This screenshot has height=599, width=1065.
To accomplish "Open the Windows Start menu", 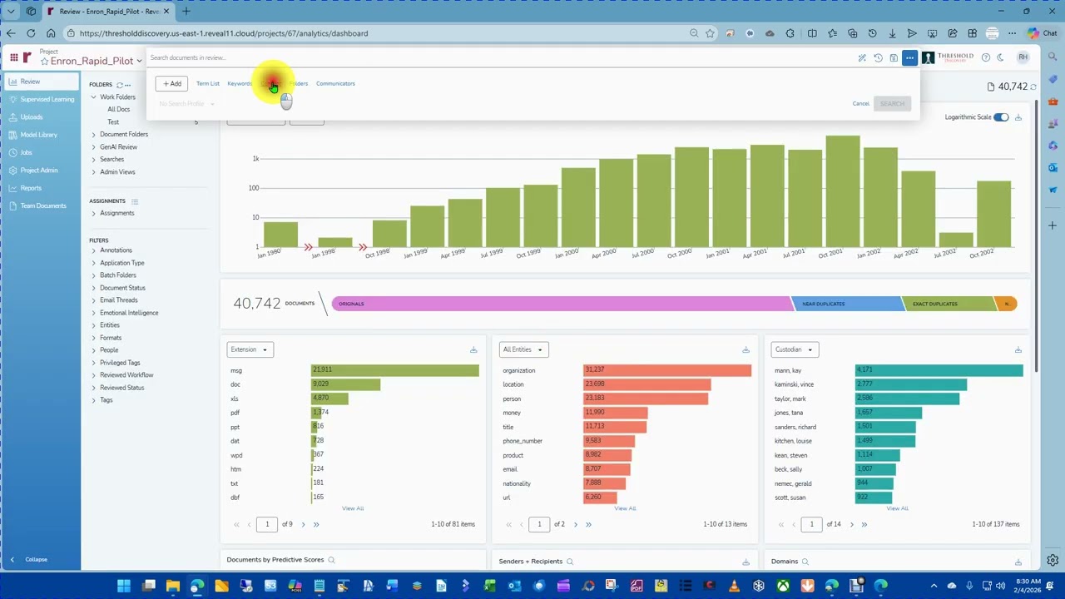I will [124, 586].
